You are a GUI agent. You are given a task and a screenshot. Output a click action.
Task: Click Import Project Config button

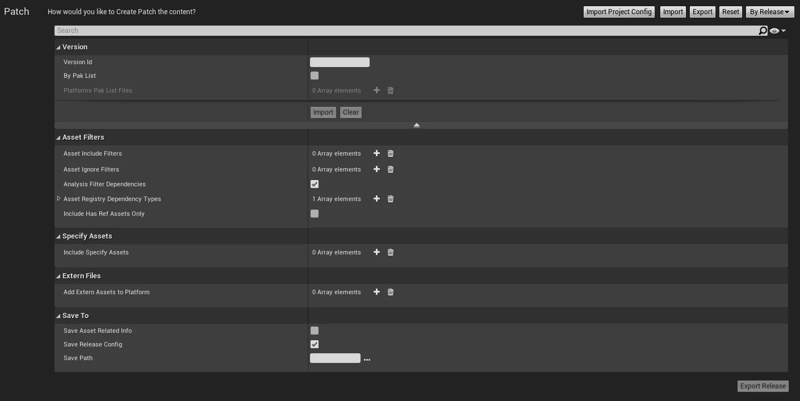click(x=619, y=12)
